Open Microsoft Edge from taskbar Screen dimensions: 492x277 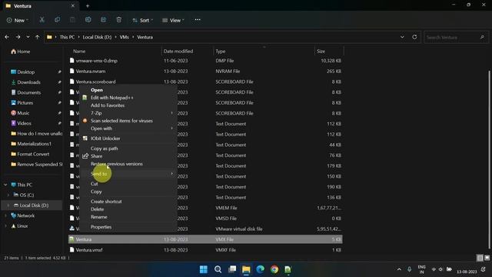coord(260,269)
